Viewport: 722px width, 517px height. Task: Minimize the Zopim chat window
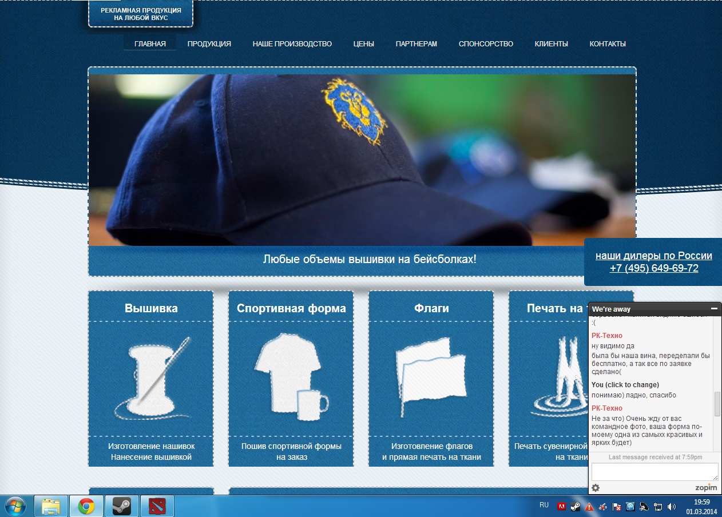[x=714, y=309]
